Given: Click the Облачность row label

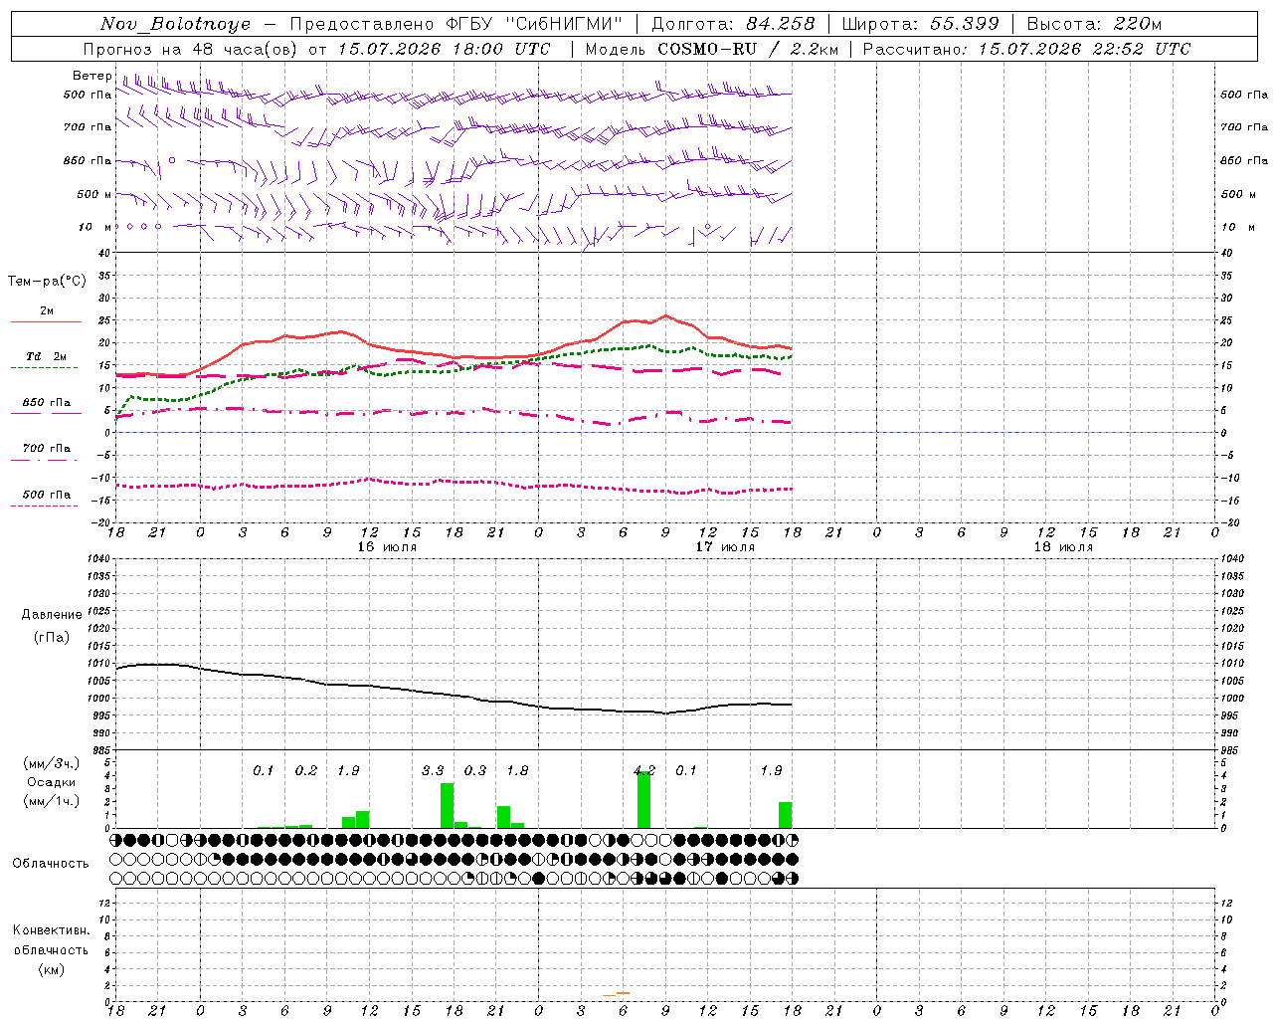Looking at the screenshot, I should pyautogui.click(x=51, y=863).
